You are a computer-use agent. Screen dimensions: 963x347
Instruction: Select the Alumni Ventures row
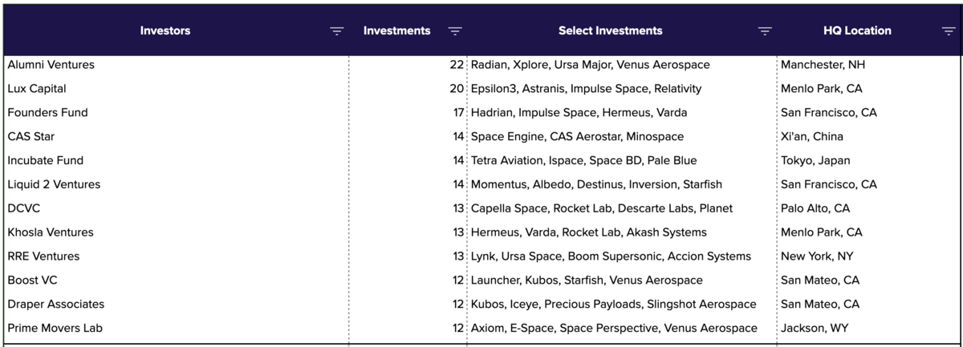point(481,64)
